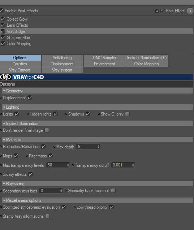Toggle the Sharpen Filter checkbox
Screen dimensions: 194x230
[3, 38]
